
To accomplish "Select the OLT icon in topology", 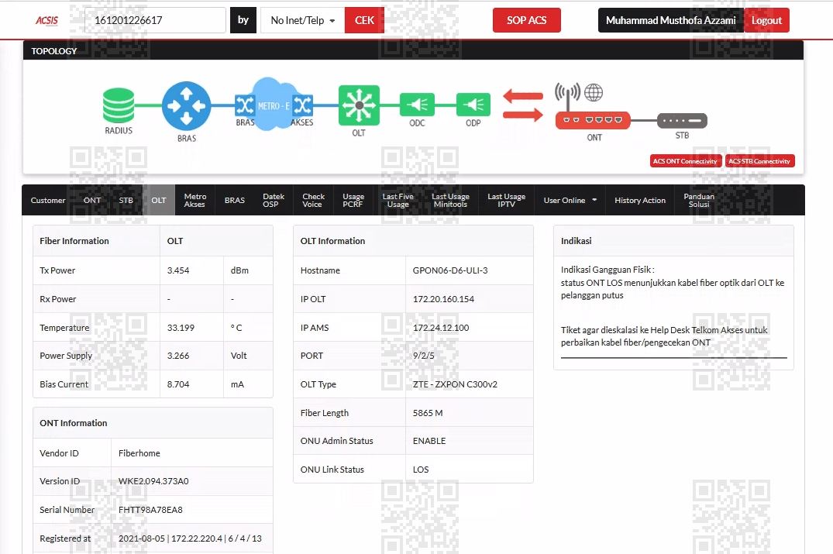I will coord(359,105).
